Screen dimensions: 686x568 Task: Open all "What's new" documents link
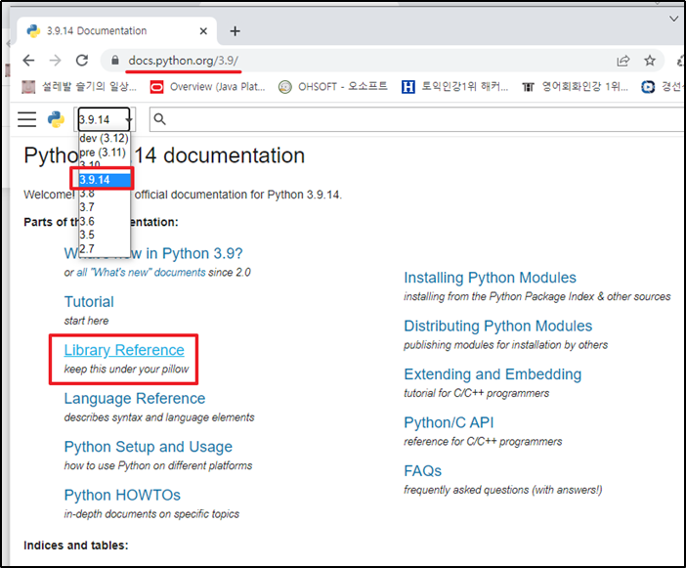[142, 272]
